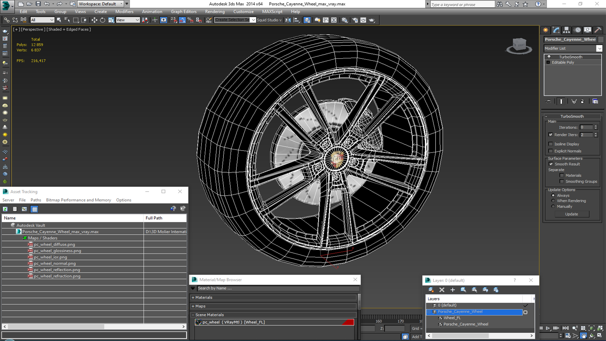This screenshot has width=606, height=341.
Task: Enable the Isoline Display checkbox
Action: (x=551, y=144)
